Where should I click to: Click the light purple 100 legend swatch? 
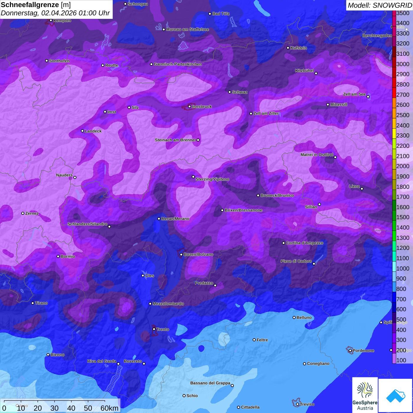(x=394, y=359)
